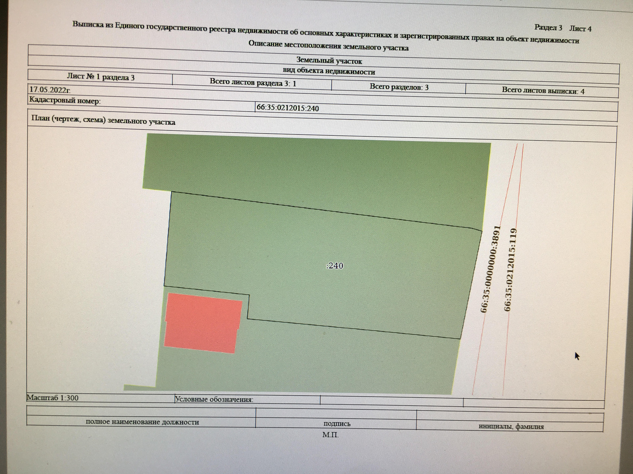The width and height of the screenshot is (633, 474).
Task: Click the 'М.П.' stamp mark
Action: [330, 434]
